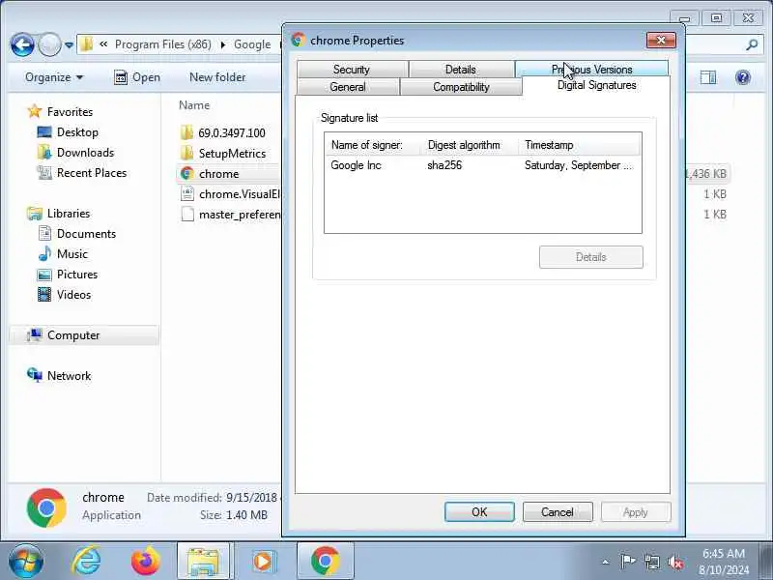Click the Saturday, September timestamp cell
Image resolution: width=773 pixels, height=580 pixels.
click(578, 165)
